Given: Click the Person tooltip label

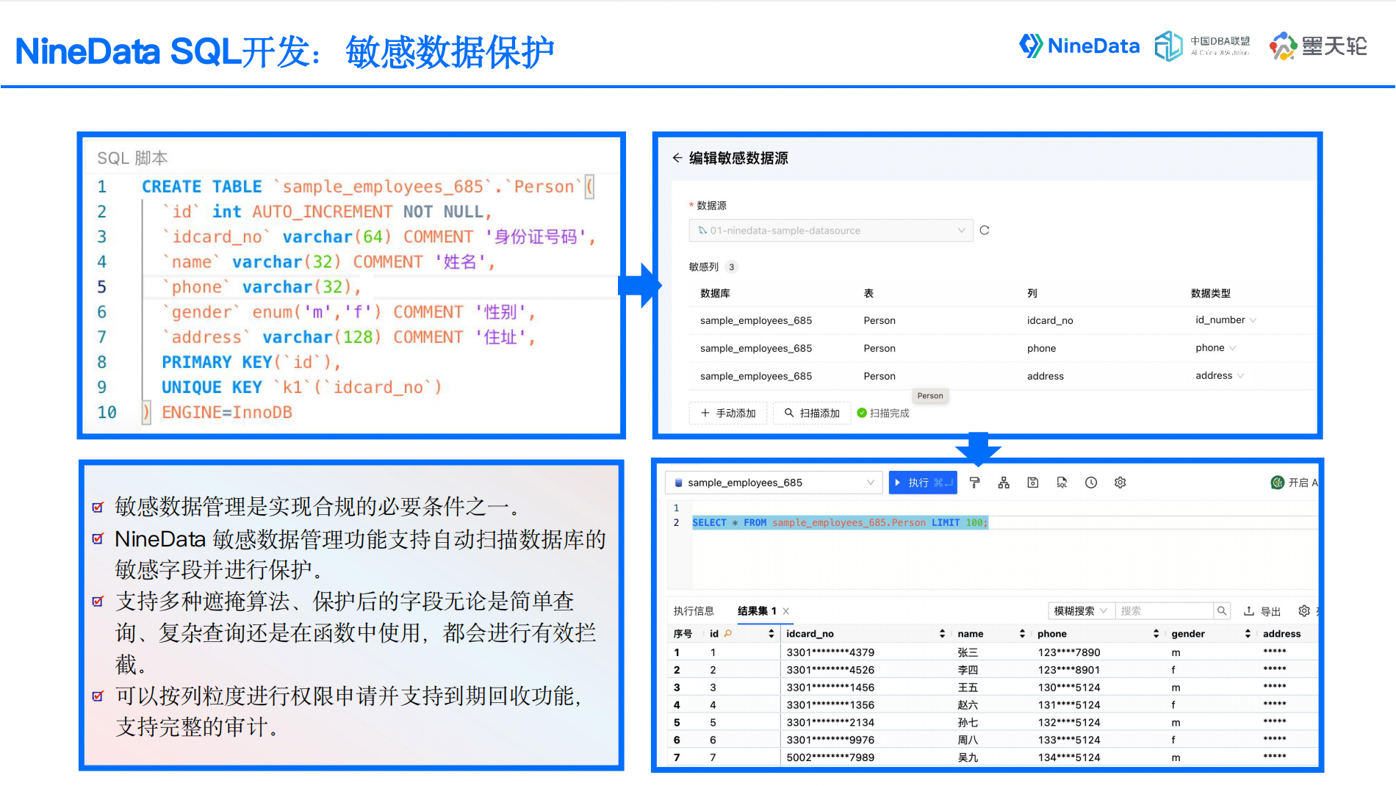Looking at the screenshot, I should pyautogui.click(x=930, y=396).
